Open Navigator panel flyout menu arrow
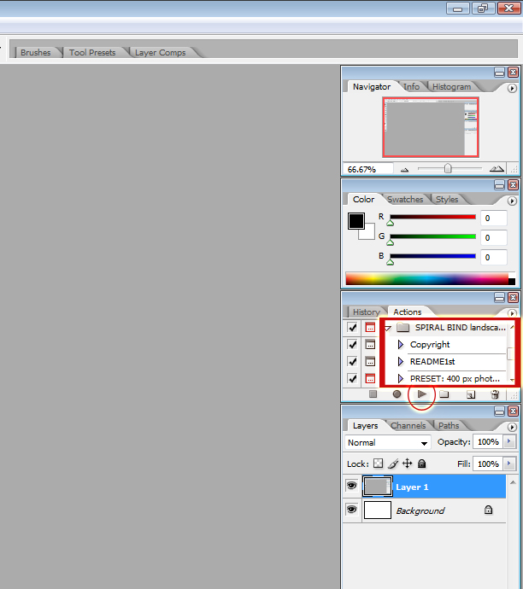 [512, 88]
